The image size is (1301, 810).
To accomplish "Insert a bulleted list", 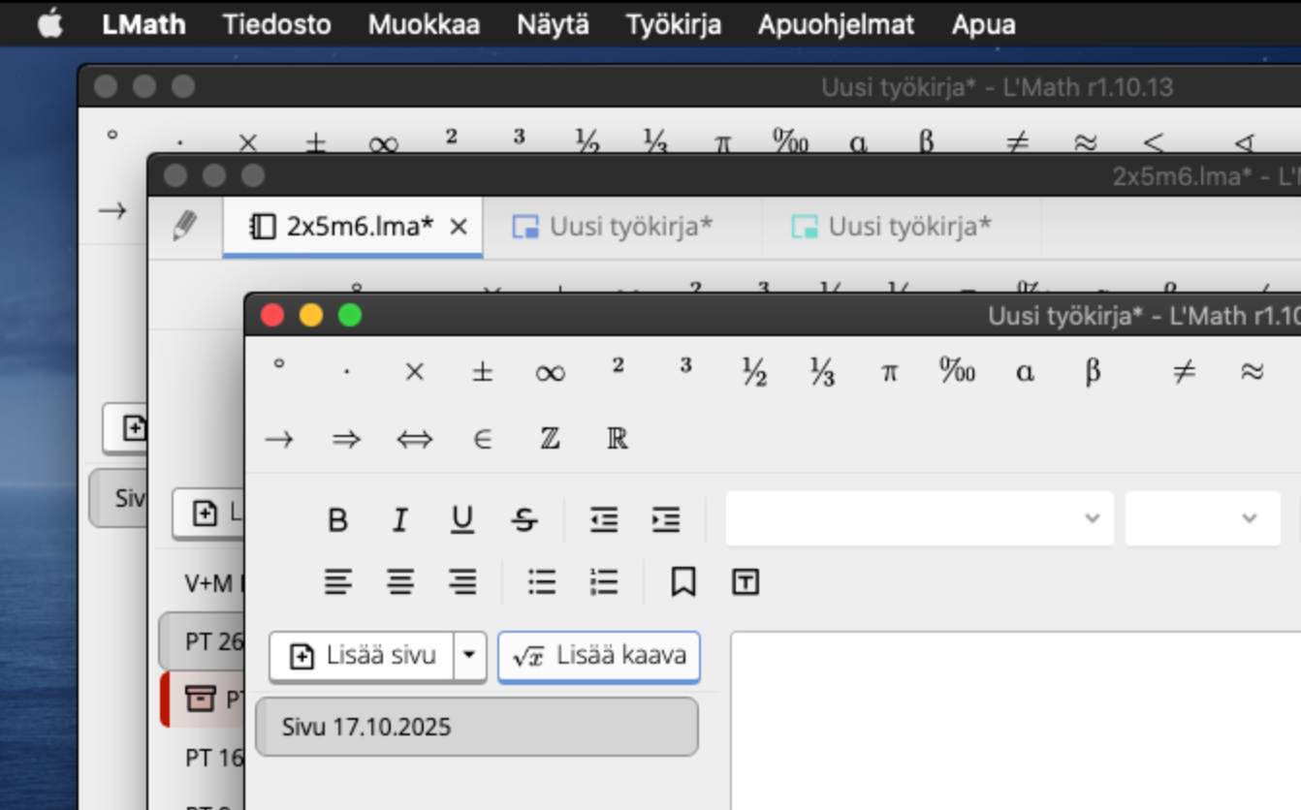I will coord(541,582).
